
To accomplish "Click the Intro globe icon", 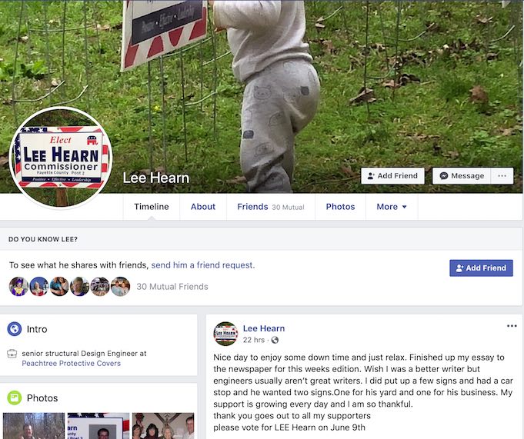I will tap(15, 329).
